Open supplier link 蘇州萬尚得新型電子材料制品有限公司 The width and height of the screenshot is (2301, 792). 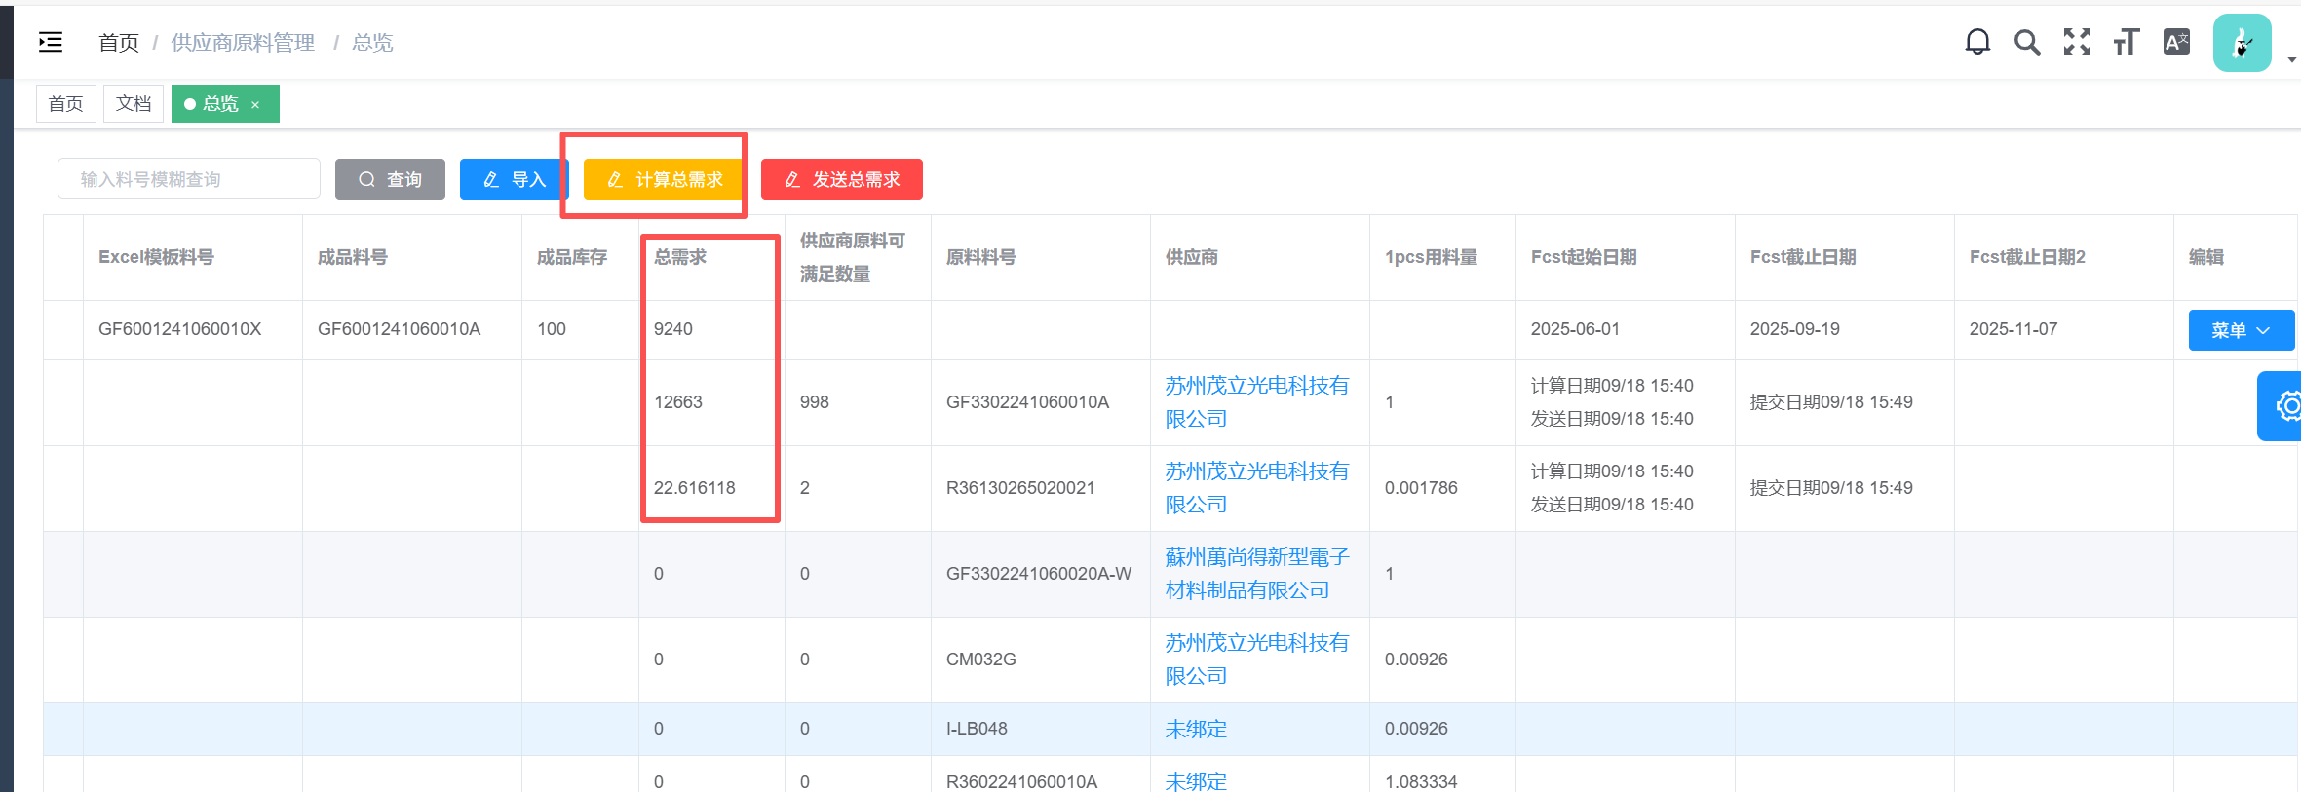[1256, 573]
